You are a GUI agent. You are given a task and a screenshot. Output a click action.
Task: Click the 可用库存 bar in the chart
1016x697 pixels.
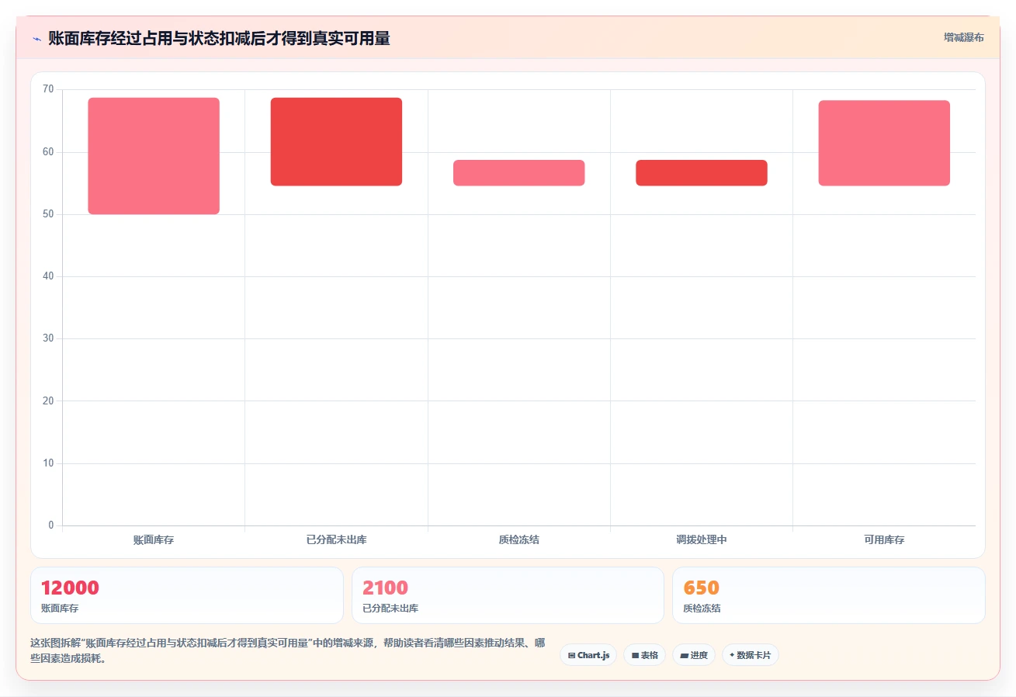[884, 143]
